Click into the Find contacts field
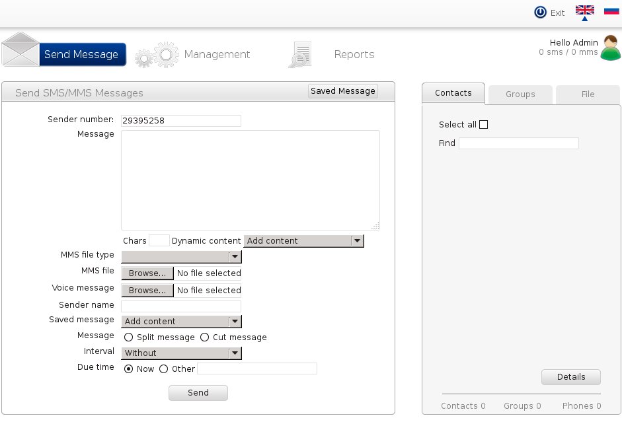This screenshot has width=622, height=422. 518,143
